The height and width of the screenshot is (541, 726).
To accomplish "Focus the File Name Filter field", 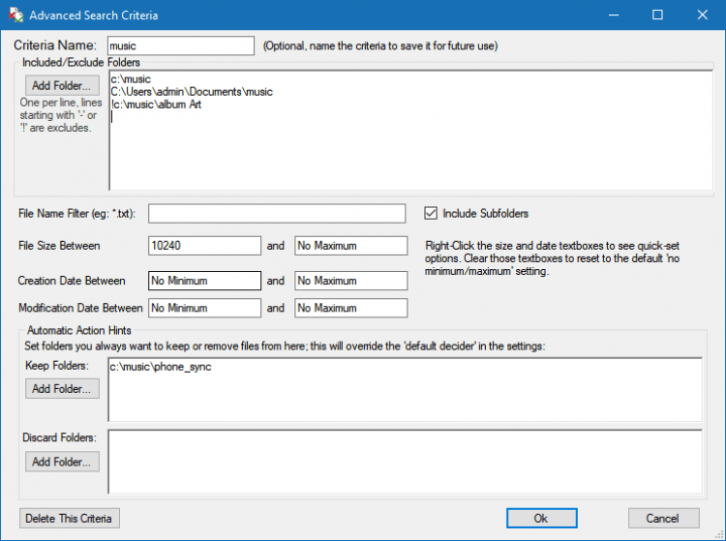I will pos(277,213).
